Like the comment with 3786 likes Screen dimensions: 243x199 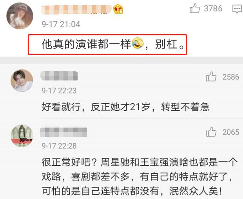195,8
